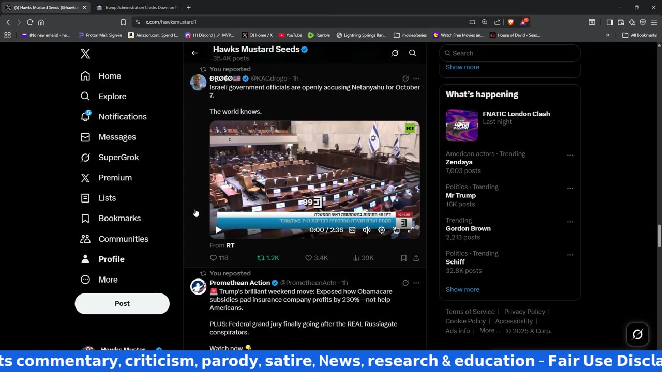This screenshot has height=372, width=662.
Task: Expand the video to fullscreen
Action: point(411,230)
